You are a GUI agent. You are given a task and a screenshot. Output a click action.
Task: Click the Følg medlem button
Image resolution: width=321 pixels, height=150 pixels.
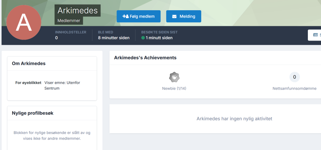click(139, 16)
